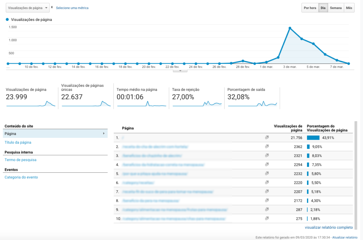Click Selecione uma métrica link
This screenshot has height=240, width=363.
72,8
